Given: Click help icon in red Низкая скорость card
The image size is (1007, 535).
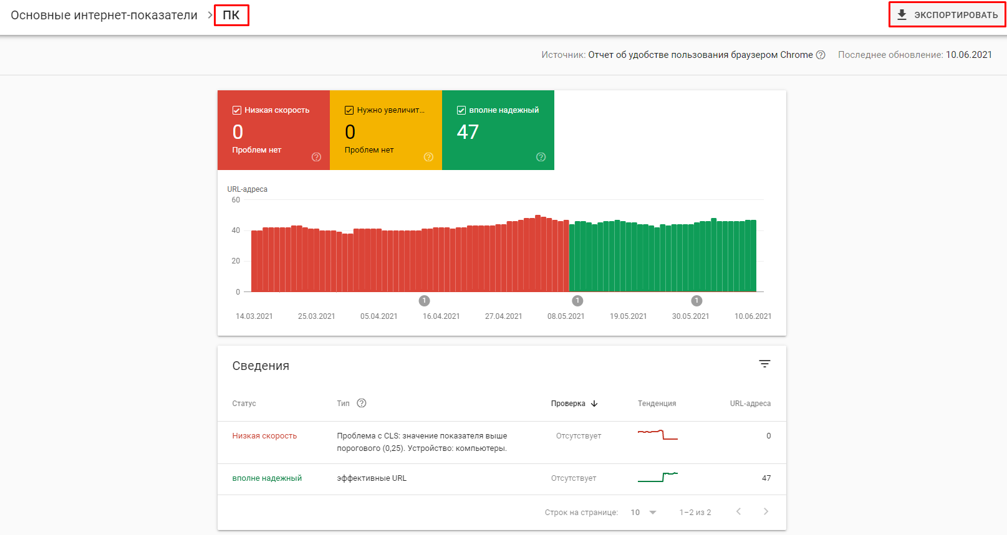Looking at the screenshot, I should tap(316, 157).
